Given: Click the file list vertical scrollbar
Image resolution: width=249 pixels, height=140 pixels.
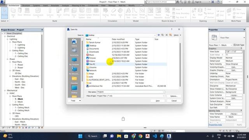Looking at the screenshot, I should click(x=180, y=65).
